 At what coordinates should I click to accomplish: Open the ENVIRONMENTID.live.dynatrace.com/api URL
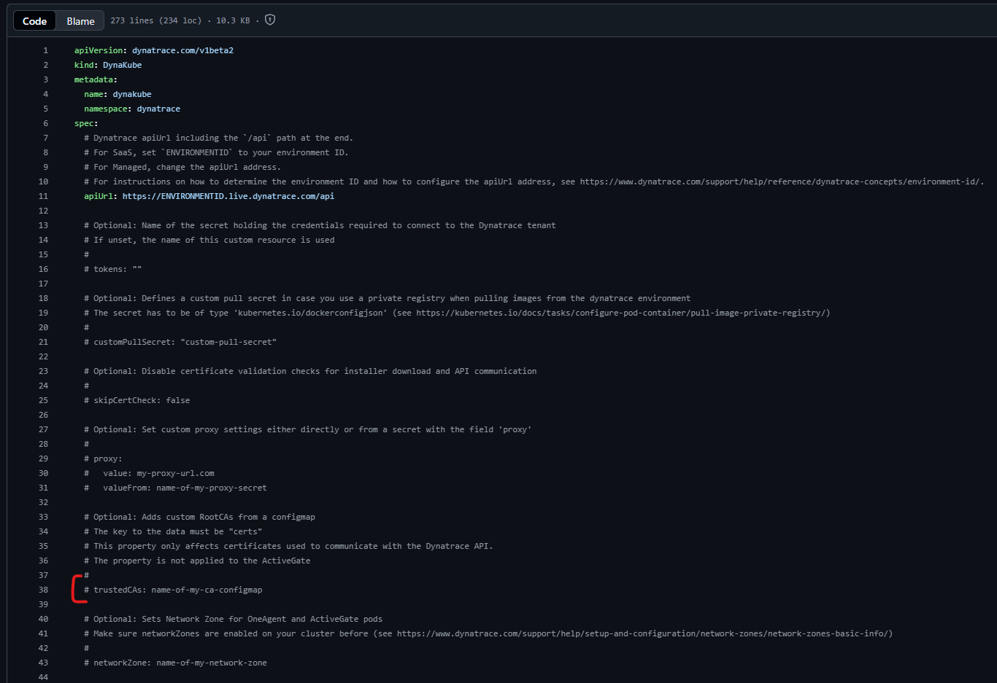click(228, 196)
